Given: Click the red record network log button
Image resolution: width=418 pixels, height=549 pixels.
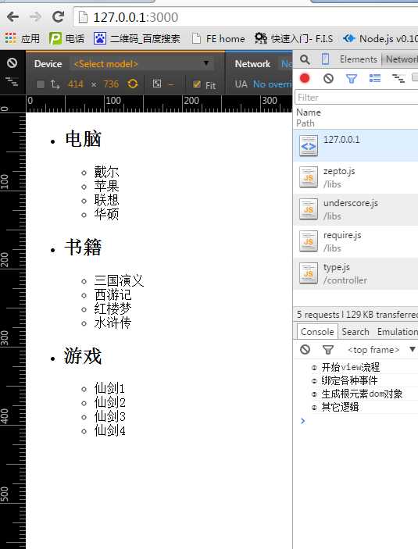Looking at the screenshot, I should [305, 78].
